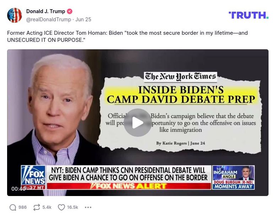Click the 16.5k likes count
Viewport: 276px width, 218px height.
[72, 207]
